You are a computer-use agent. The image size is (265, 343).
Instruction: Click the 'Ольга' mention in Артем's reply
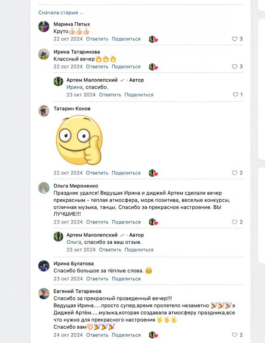[74, 242]
